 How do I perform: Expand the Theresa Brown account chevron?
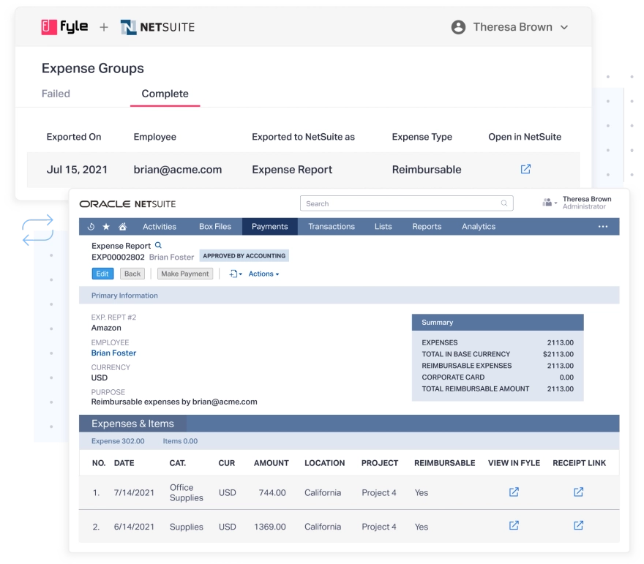[564, 28]
